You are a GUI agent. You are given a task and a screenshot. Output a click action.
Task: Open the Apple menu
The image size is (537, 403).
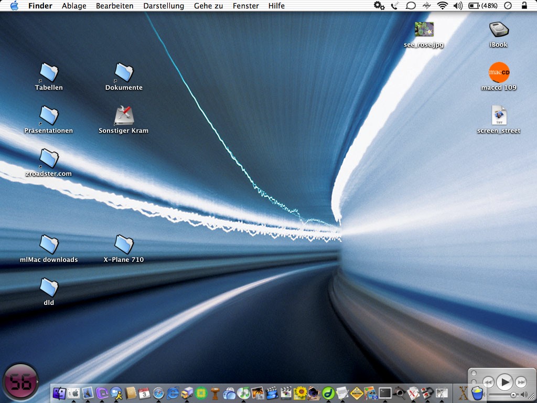coord(14,6)
